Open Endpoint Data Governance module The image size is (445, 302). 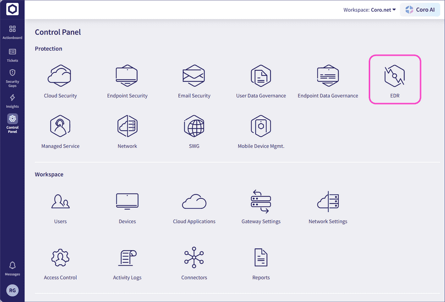click(x=328, y=77)
